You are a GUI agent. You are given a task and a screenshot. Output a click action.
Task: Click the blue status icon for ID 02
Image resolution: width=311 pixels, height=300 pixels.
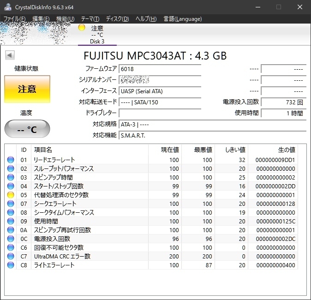pos(11,168)
